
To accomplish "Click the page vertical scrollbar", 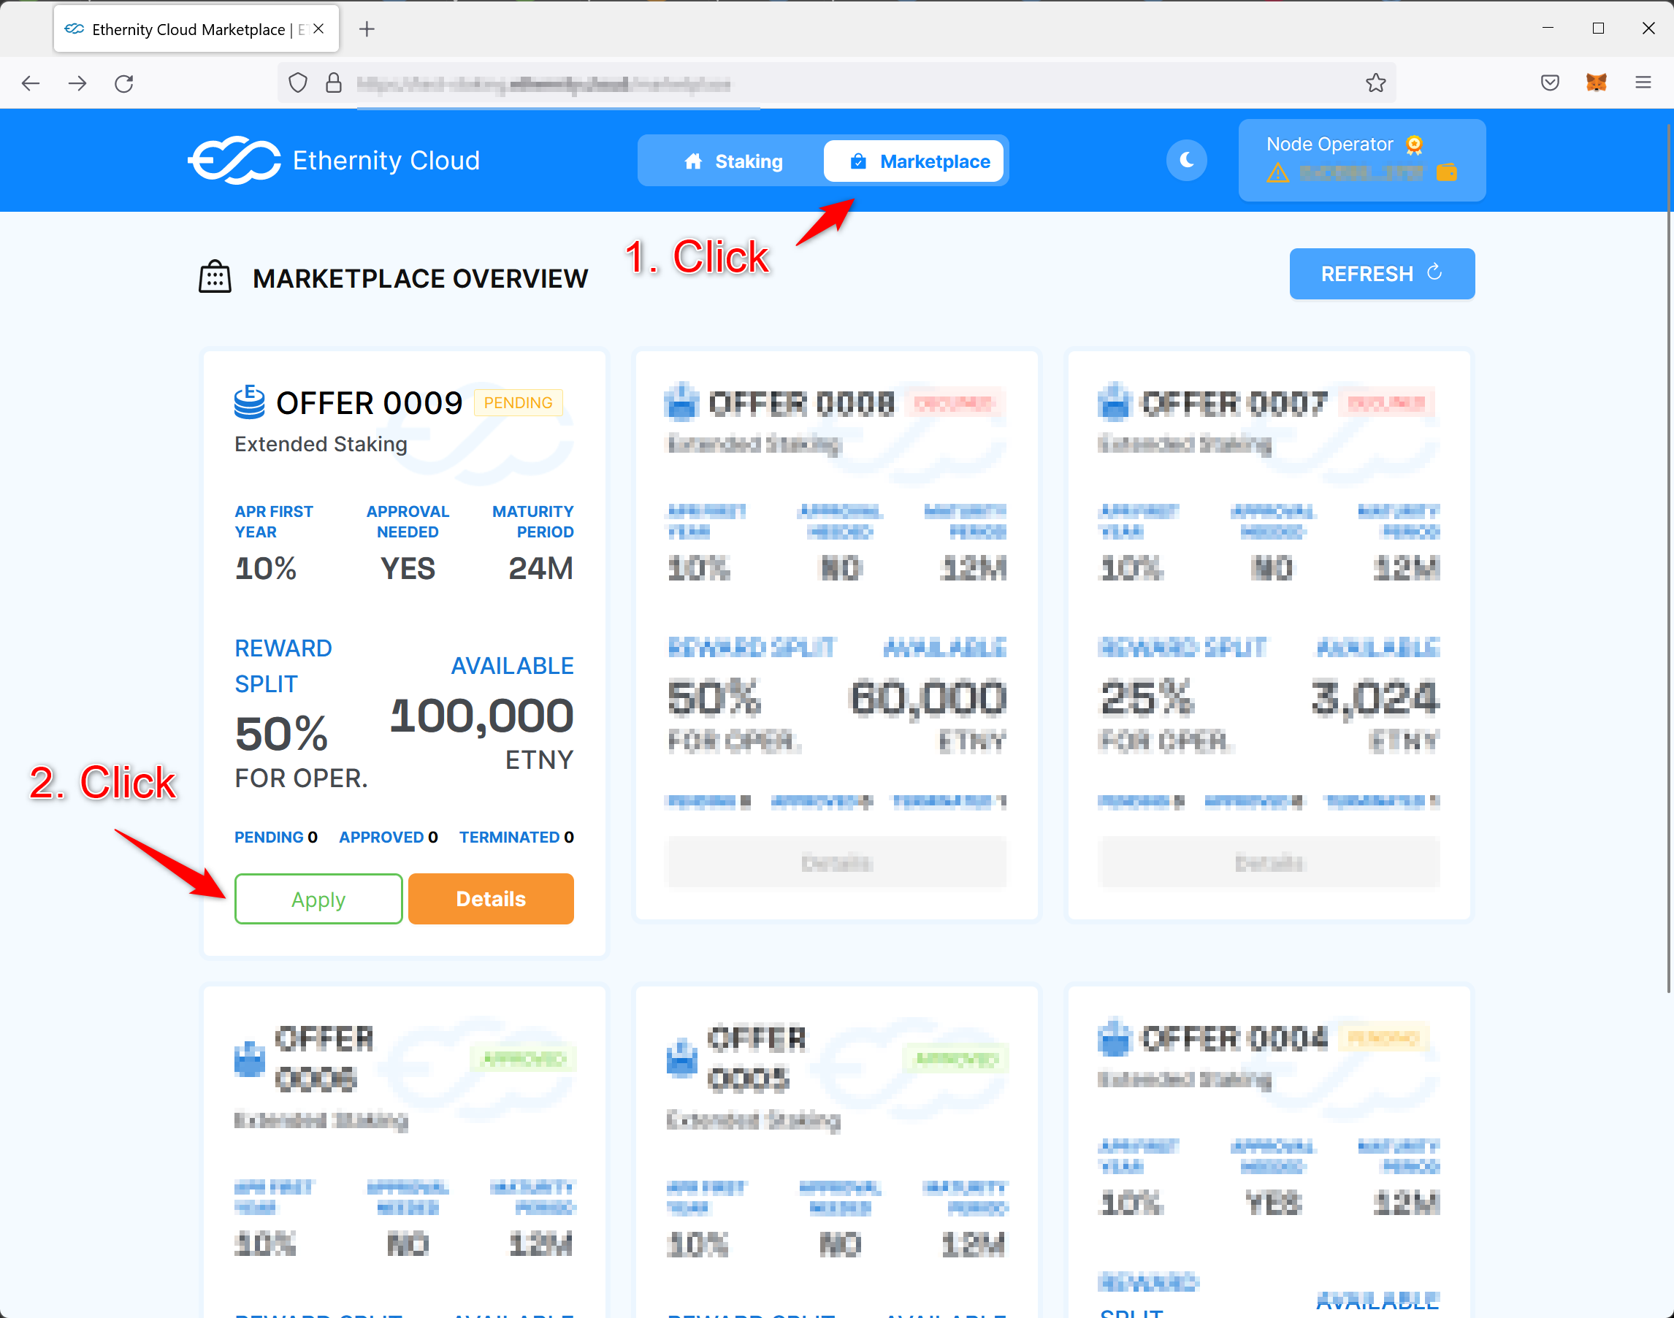I will pos(1669,559).
